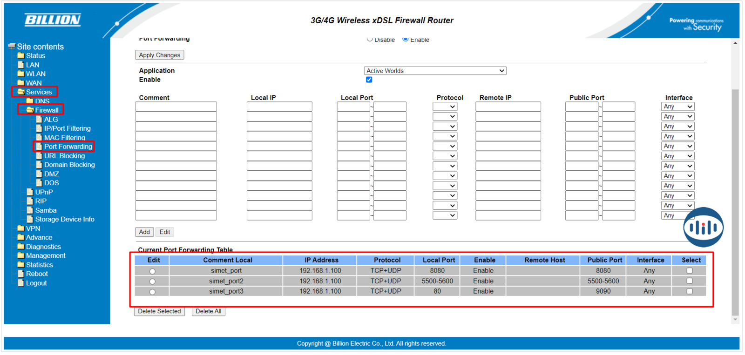Image resolution: width=745 pixels, height=355 pixels.
Task: Open Domain Blocking in the sidebar
Action: 69,165
